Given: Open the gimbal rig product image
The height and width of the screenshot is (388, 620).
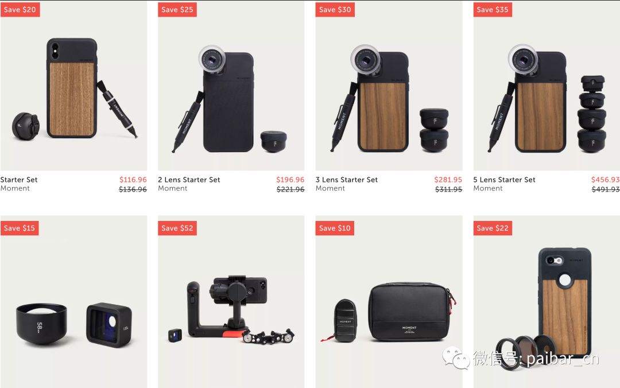Looking at the screenshot, I should pyautogui.click(x=231, y=302).
